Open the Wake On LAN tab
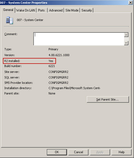This screenshot has width=134, height=158. coord(26,10)
